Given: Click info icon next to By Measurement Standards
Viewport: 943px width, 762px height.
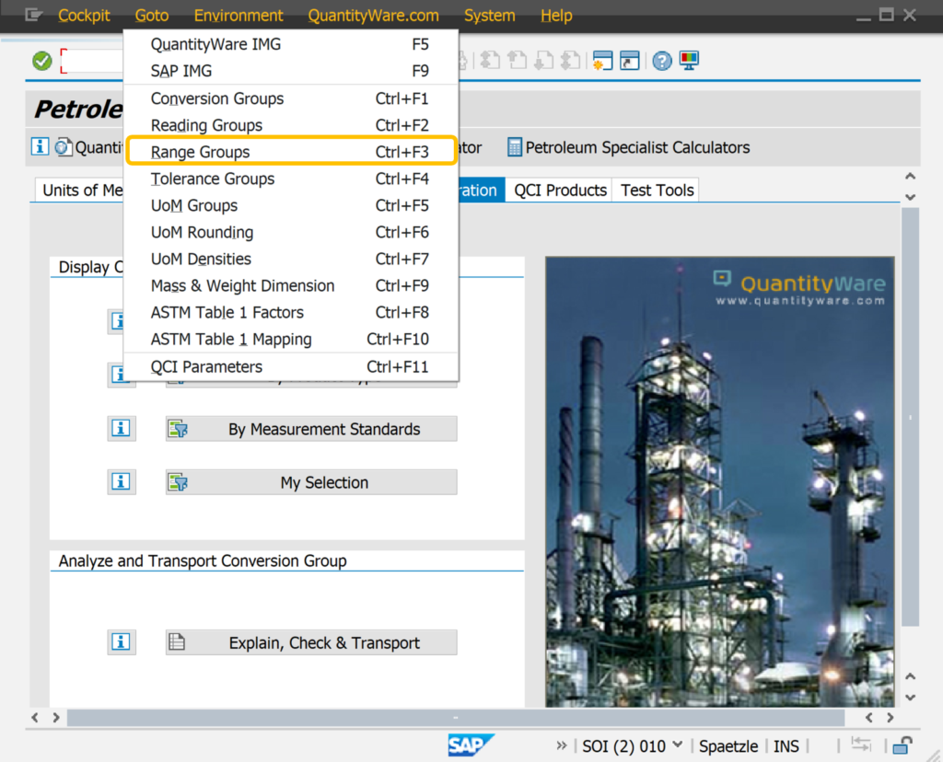Looking at the screenshot, I should [x=121, y=429].
